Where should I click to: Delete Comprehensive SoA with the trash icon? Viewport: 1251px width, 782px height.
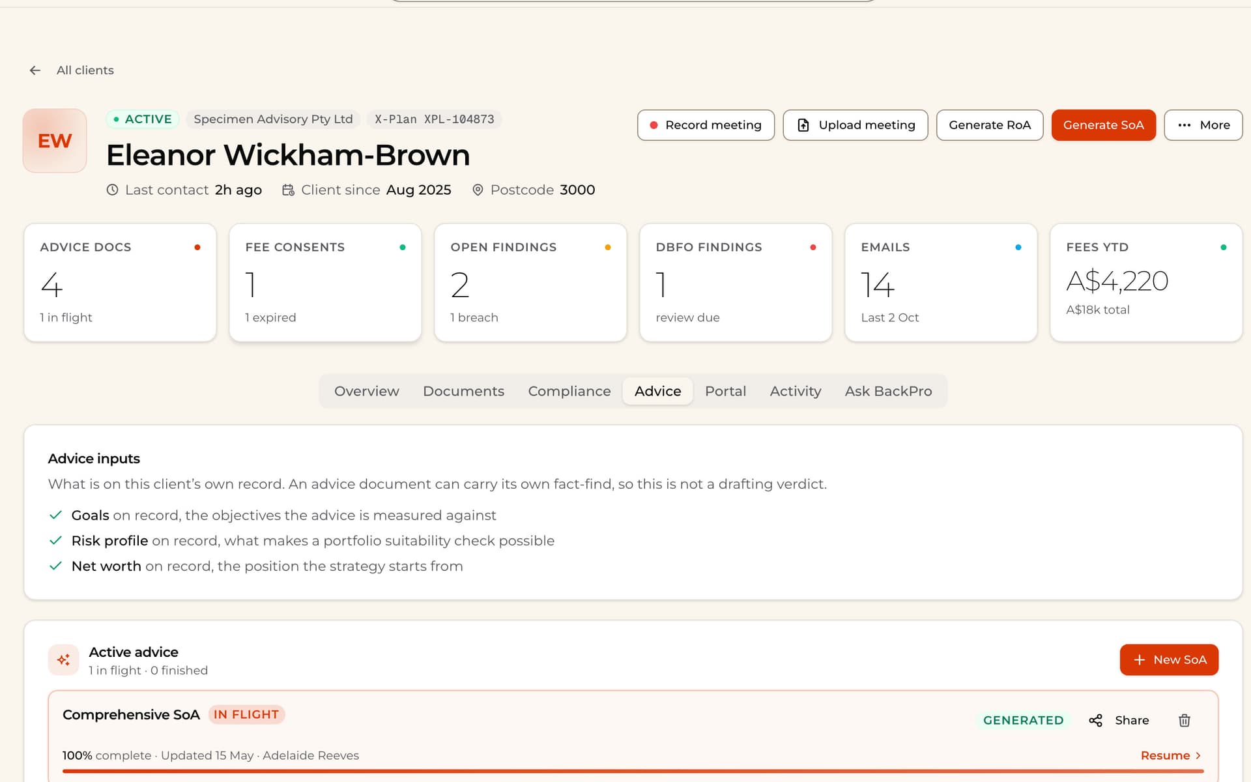tap(1185, 720)
